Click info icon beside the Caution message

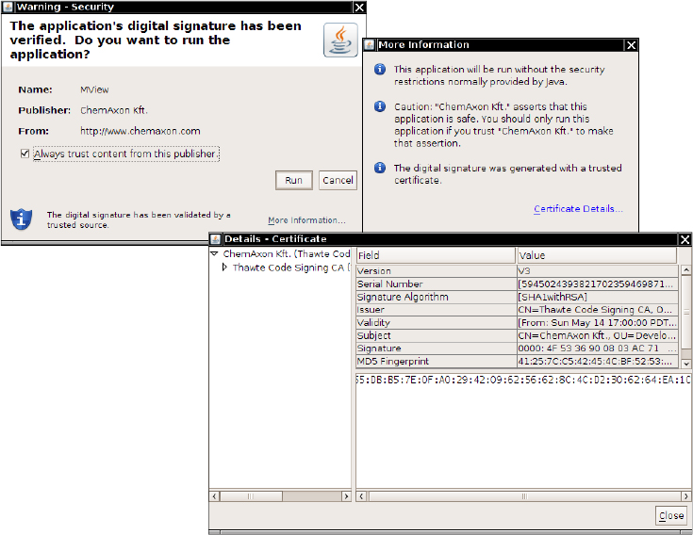[380, 107]
